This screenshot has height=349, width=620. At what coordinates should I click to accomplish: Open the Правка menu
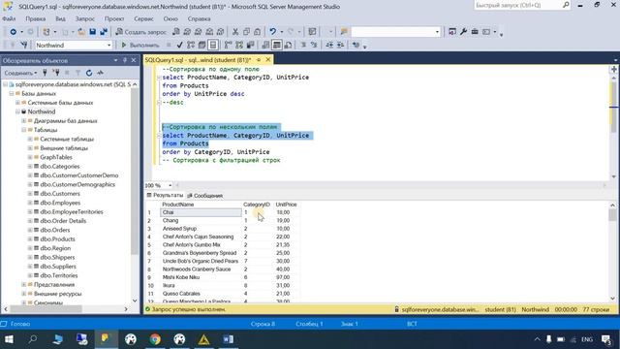(x=36, y=18)
